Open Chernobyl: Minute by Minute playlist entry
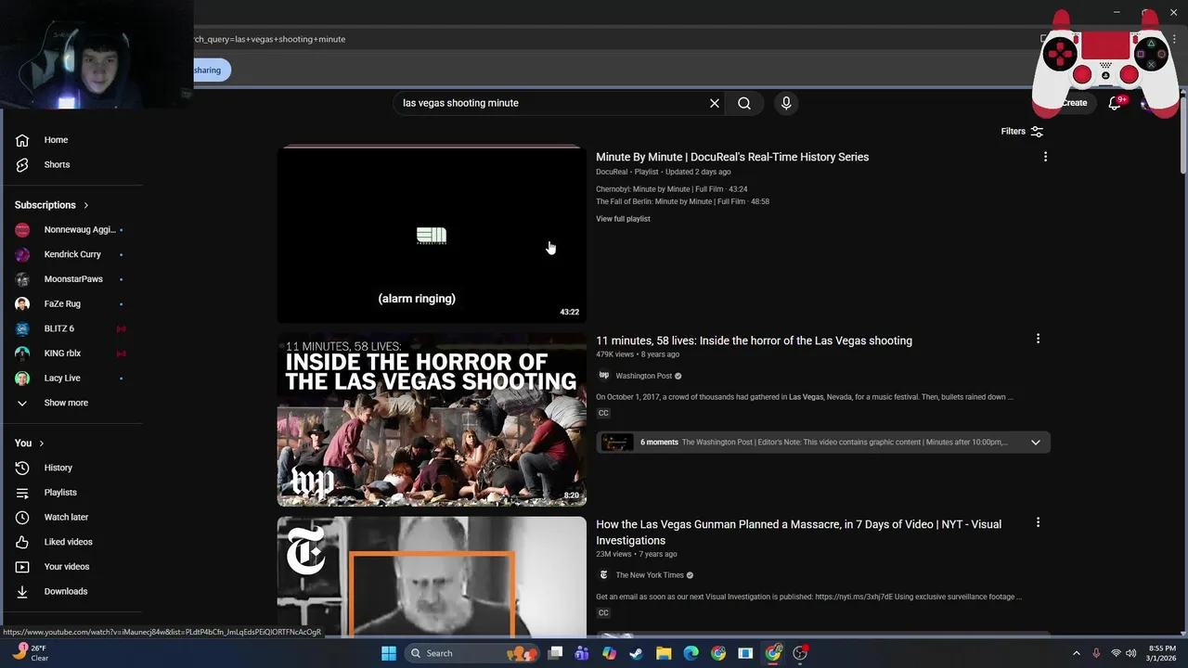The image size is (1188, 668). (x=671, y=189)
